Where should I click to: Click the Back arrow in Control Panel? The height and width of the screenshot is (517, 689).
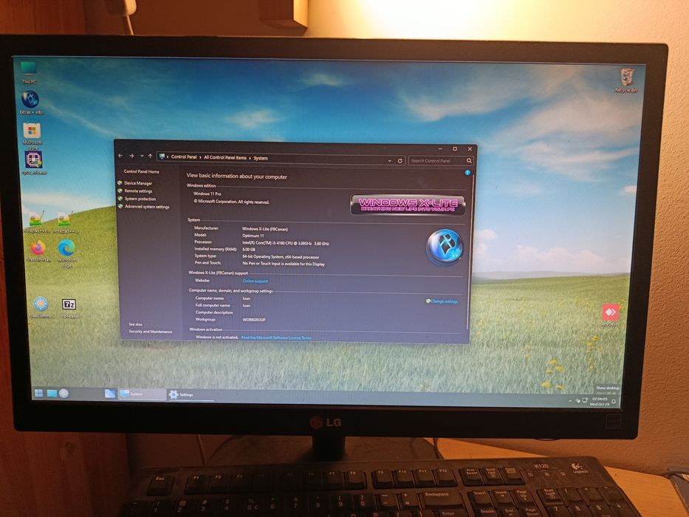pyautogui.click(x=120, y=156)
